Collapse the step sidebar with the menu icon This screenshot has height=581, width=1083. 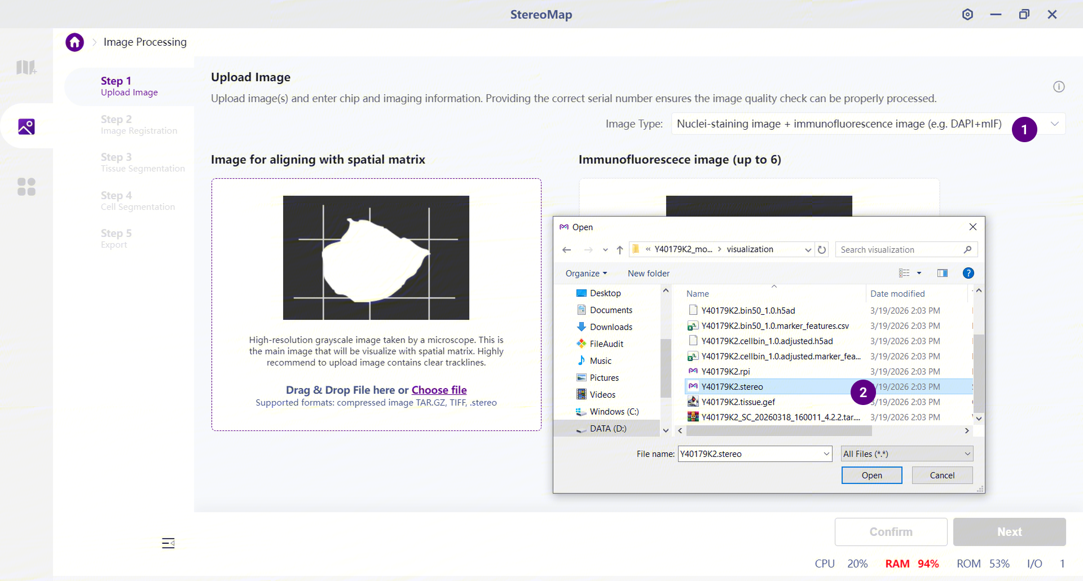[168, 543]
